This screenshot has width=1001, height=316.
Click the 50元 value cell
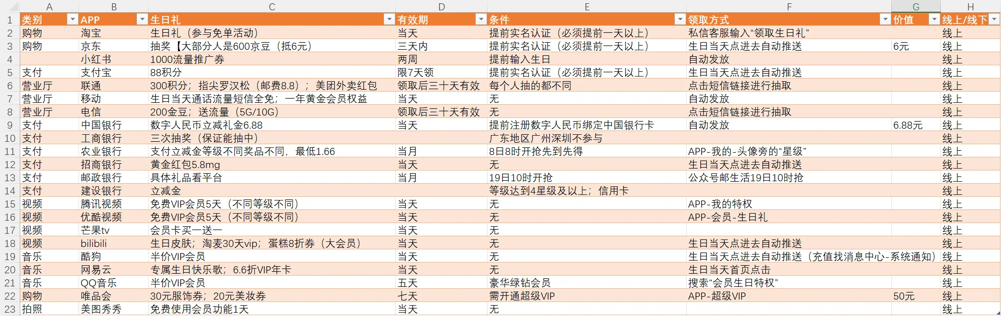tap(916, 296)
